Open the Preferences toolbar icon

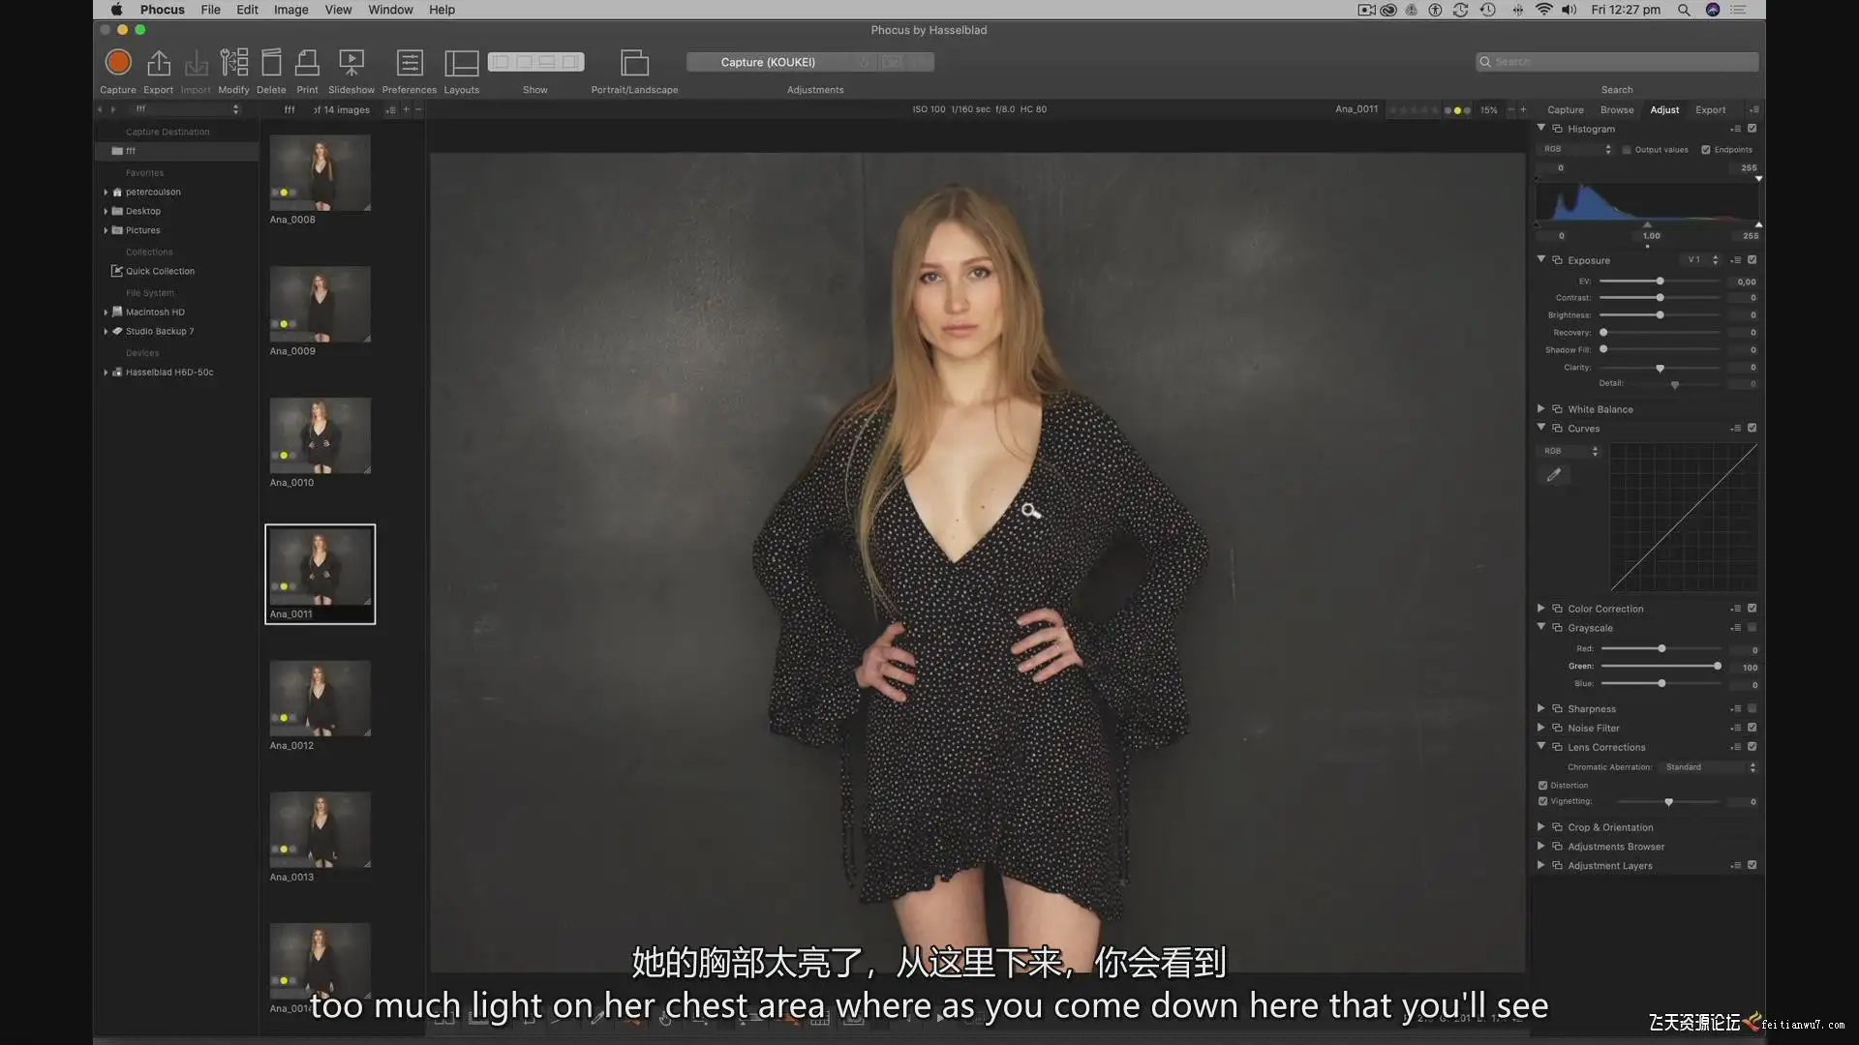(410, 63)
